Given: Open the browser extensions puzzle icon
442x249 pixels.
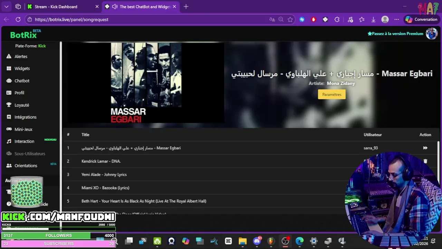Looking at the screenshot, I should [x=337, y=19].
